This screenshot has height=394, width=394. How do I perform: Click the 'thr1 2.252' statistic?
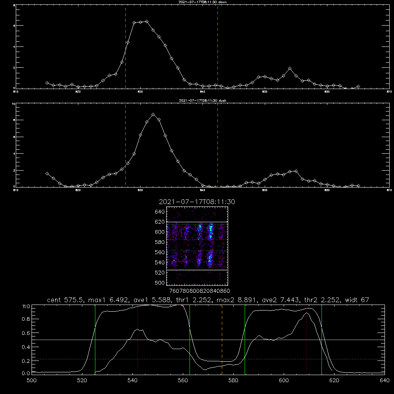[x=193, y=300]
